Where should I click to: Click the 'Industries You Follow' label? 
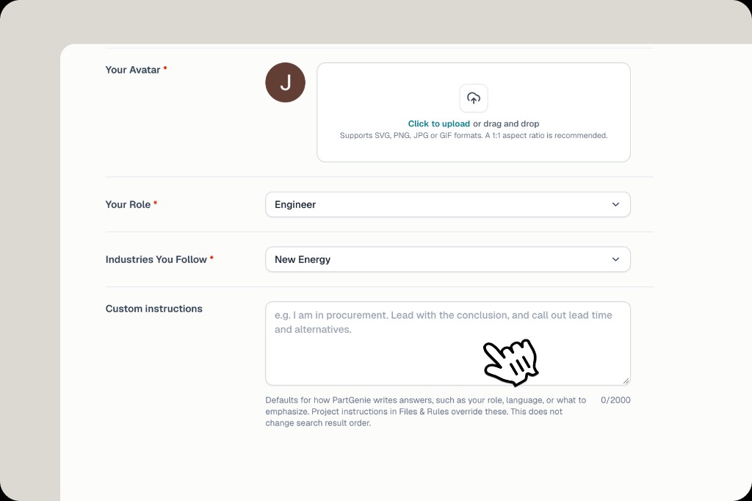[x=156, y=259]
